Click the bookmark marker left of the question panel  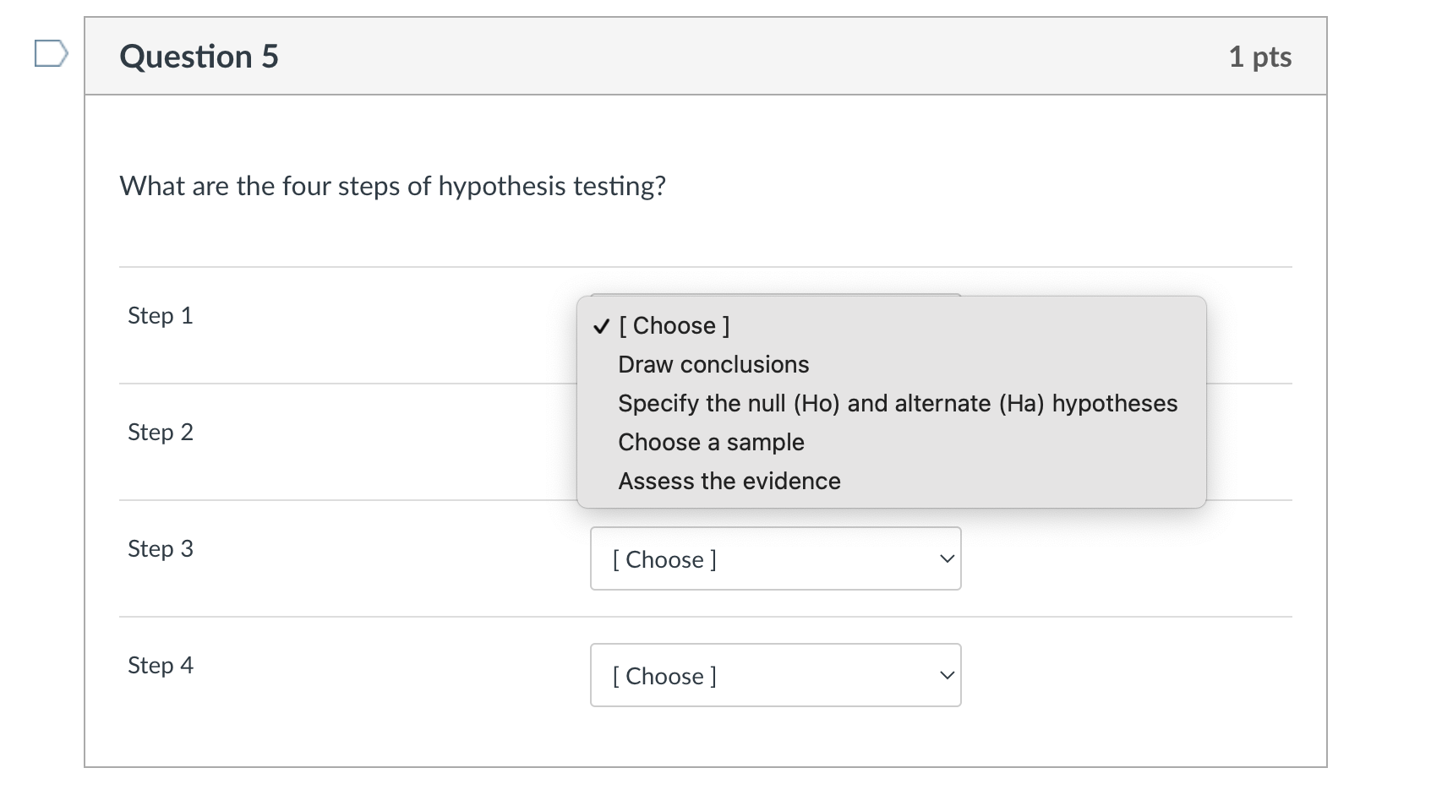pyautogui.click(x=51, y=54)
